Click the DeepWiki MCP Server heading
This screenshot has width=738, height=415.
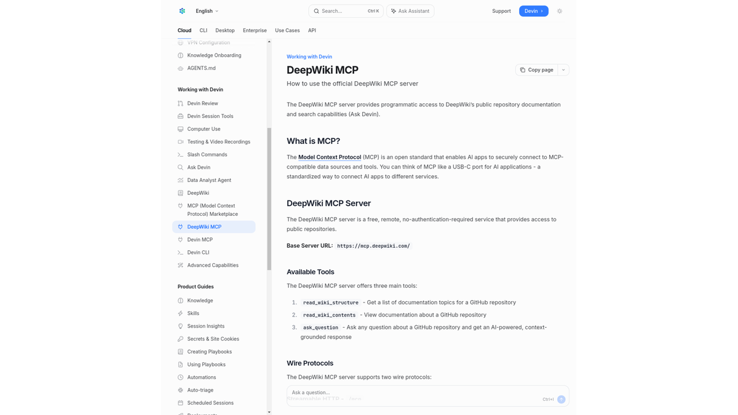point(328,204)
